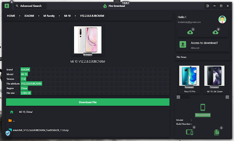Select the miuiUMI_V12.2.8.0.RJBCNXM zip file

point(41,130)
